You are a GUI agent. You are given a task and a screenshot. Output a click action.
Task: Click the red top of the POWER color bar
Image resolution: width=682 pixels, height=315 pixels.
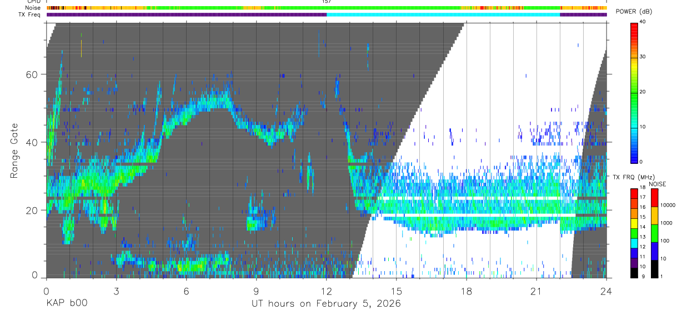coord(634,28)
